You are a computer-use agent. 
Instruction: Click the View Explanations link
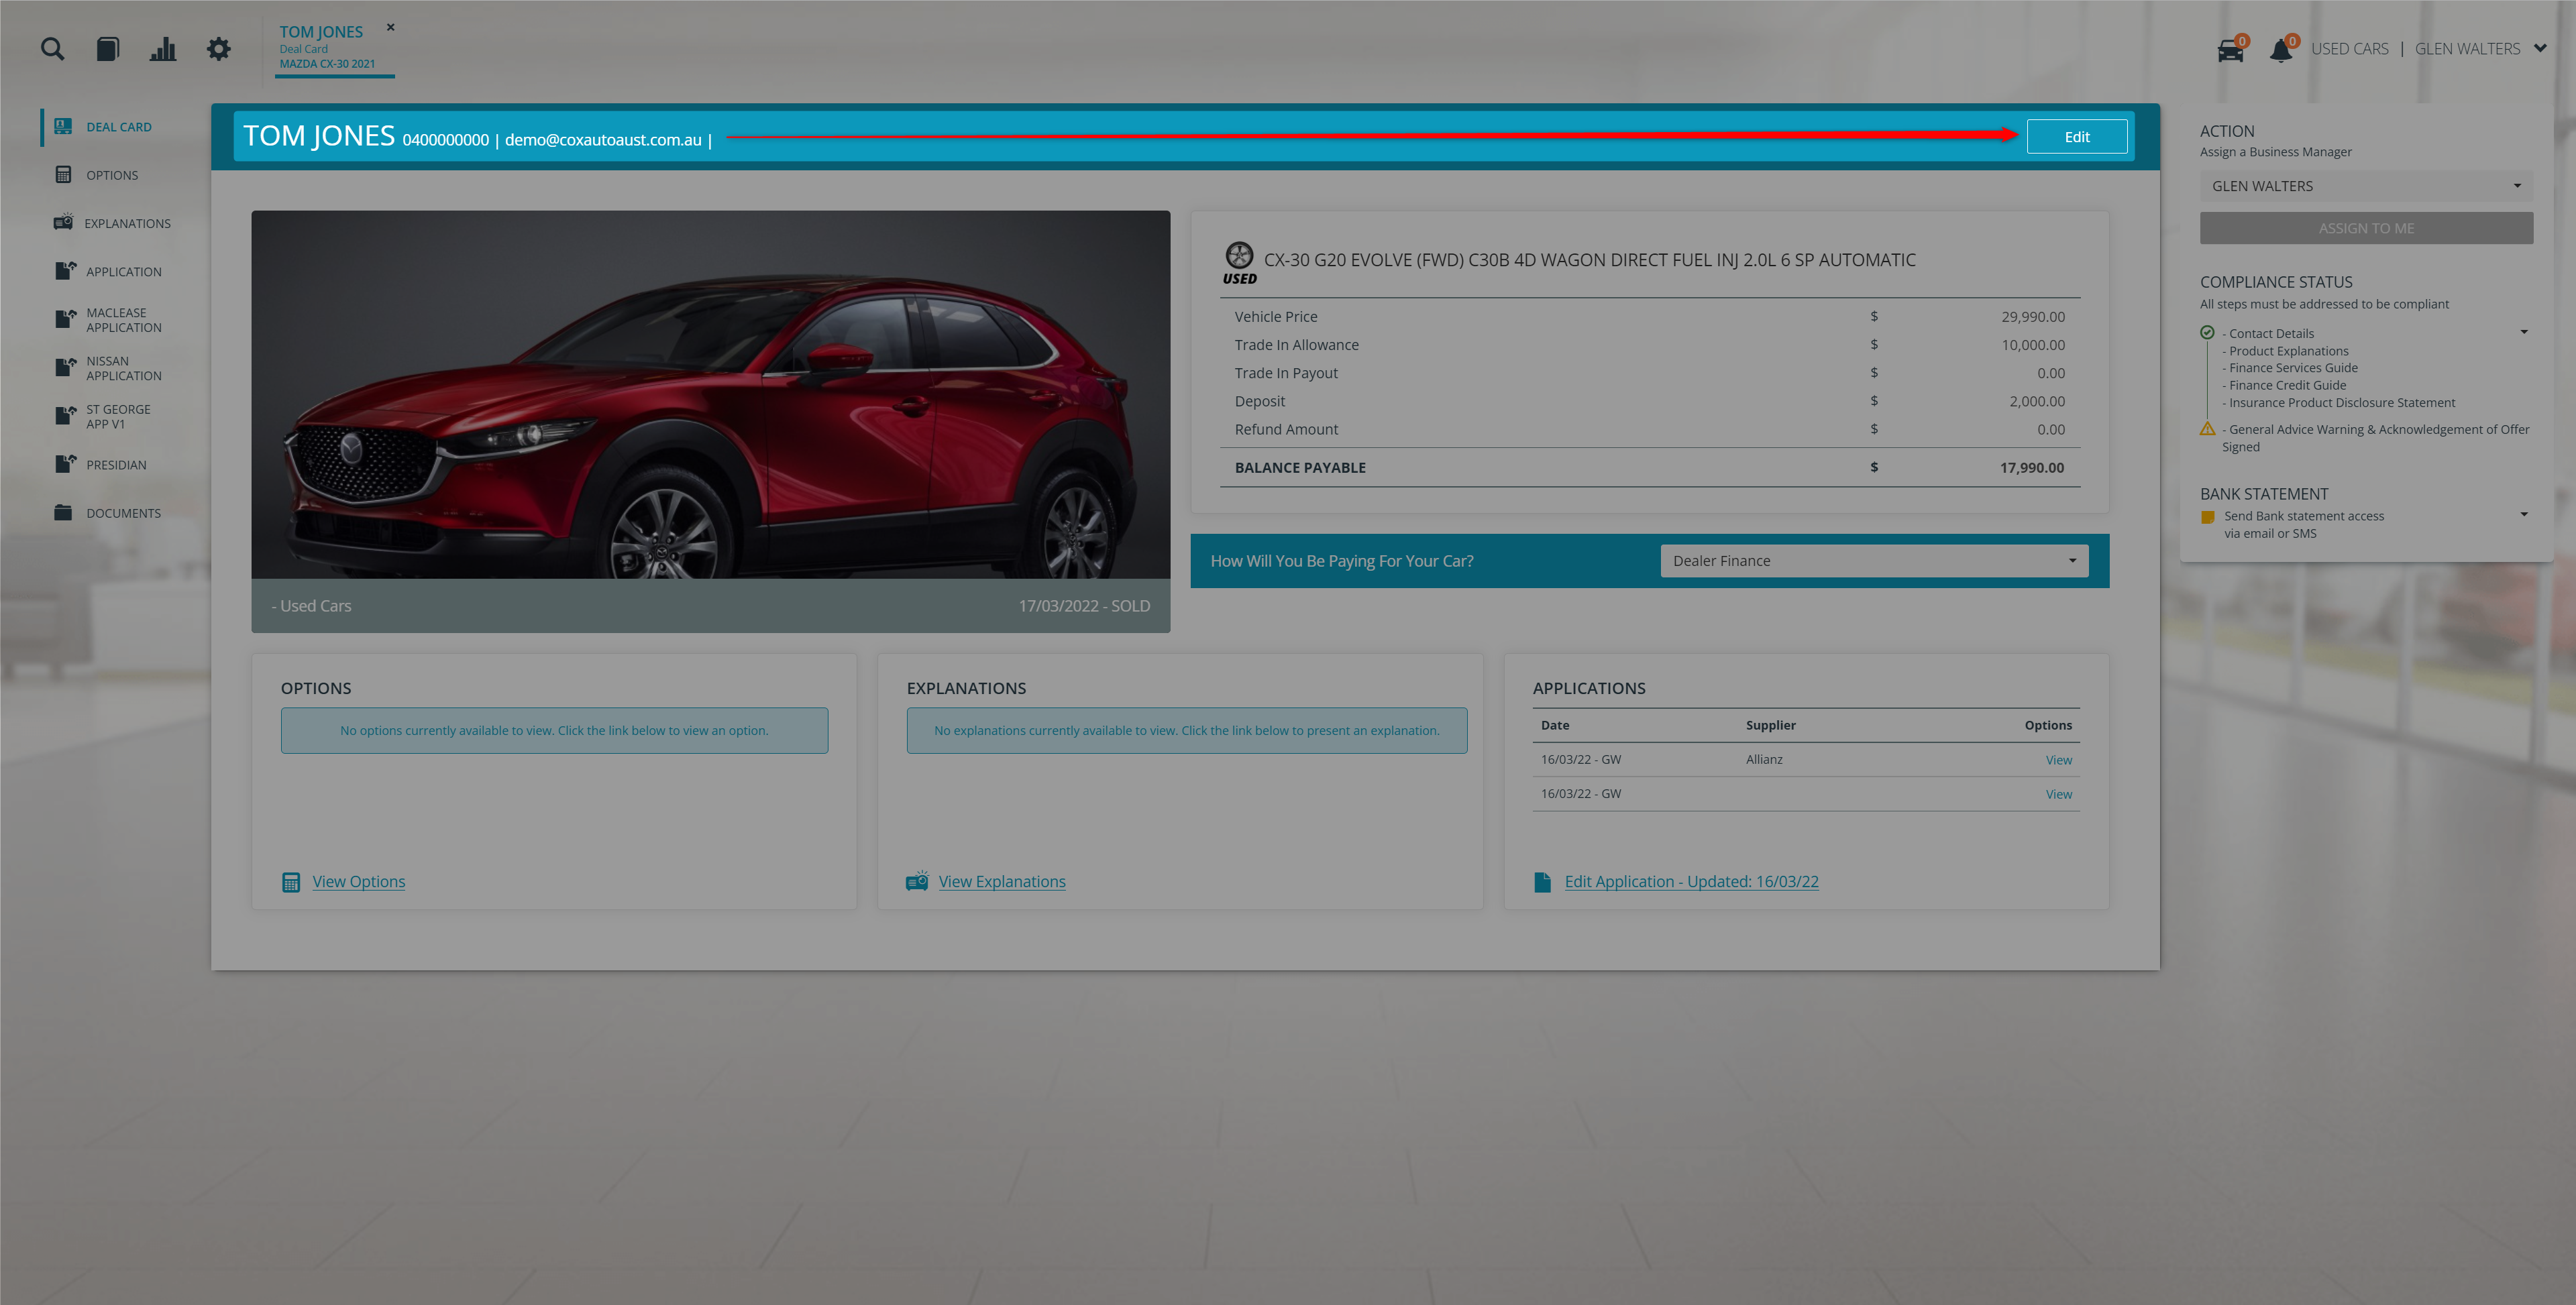tap(1001, 881)
